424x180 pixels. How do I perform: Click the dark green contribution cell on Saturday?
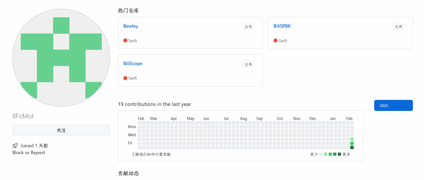[x=352, y=147]
